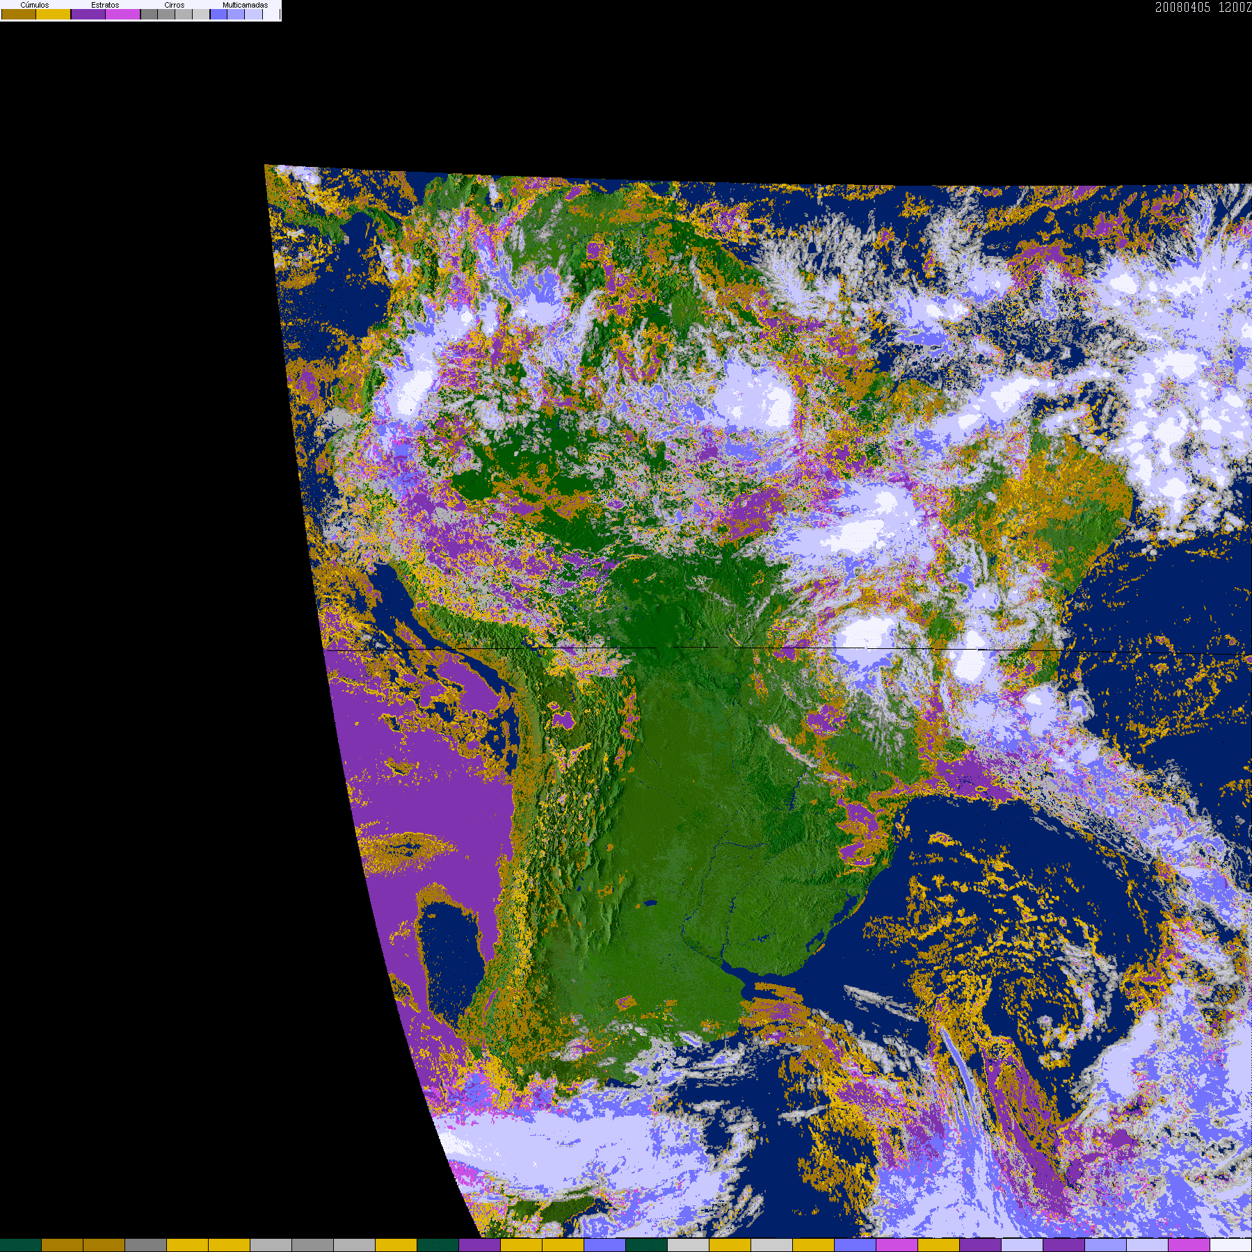The image size is (1252, 1252).
Task: Click the darkest blue Multicamadas swatch
Action: point(218,15)
